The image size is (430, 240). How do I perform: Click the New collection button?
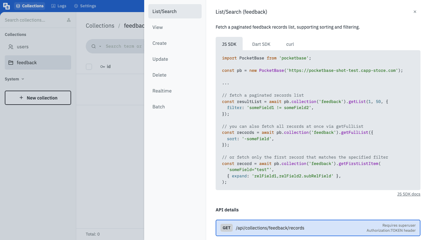pyautogui.click(x=38, y=98)
